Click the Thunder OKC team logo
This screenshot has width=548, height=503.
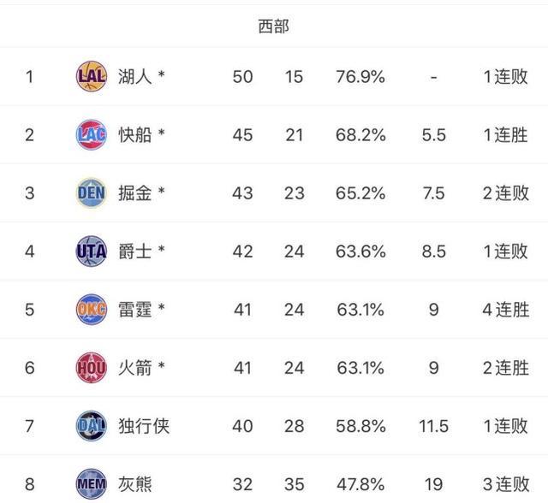pyautogui.click(x=91, y=310)
